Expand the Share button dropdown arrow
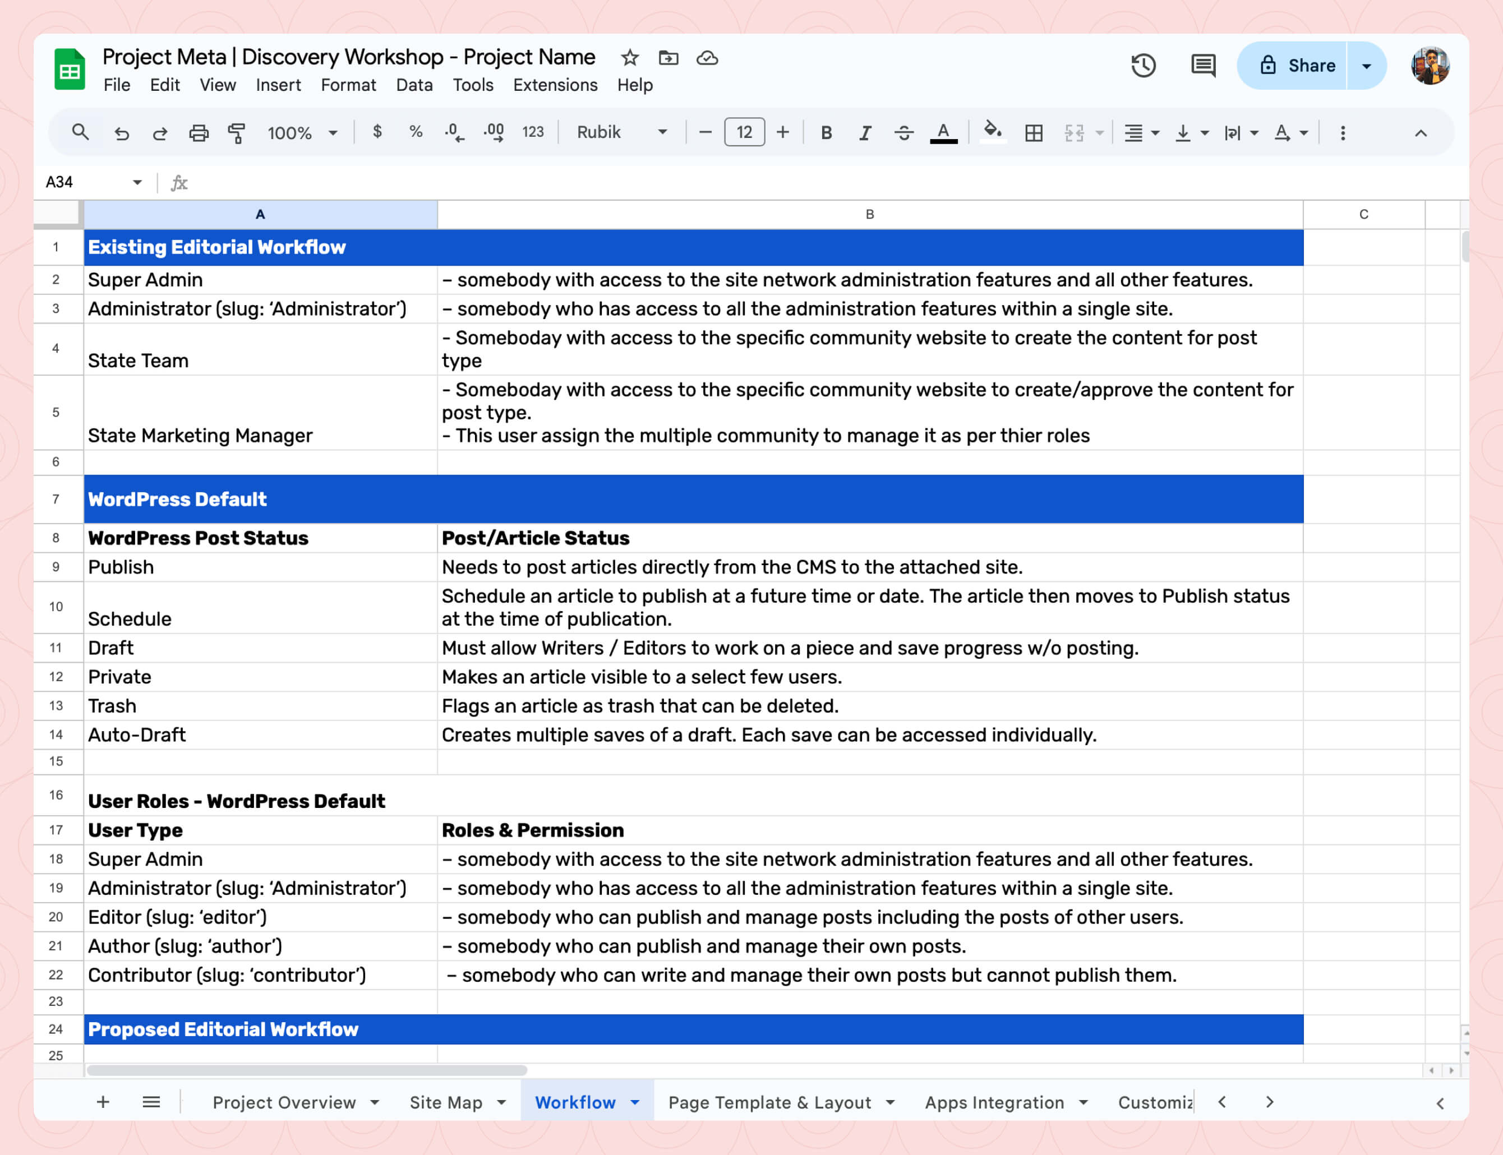 click(1366, 66)
